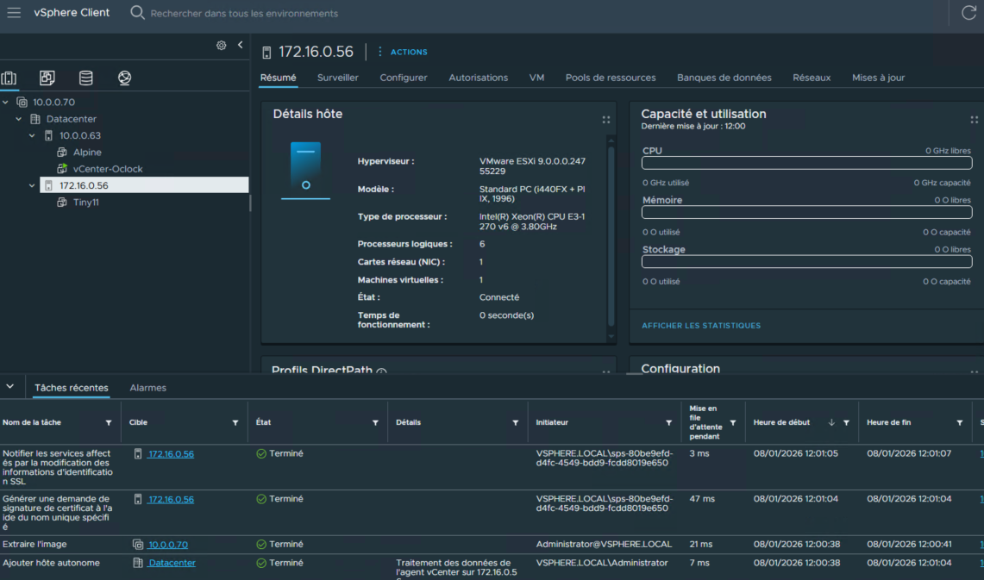This screenshot has height=580, width=984.
Task: Collapse the Datacenter tree node
Action: [19, 119]
